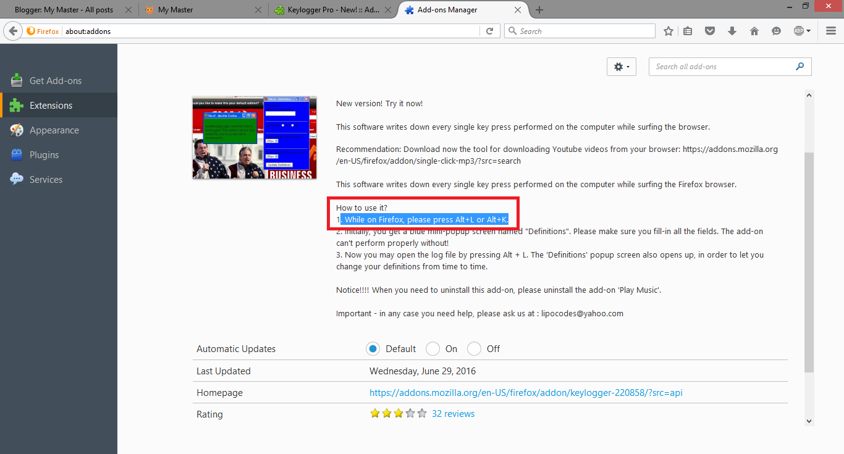Click the highlighted Alt+L or Alt+K instruction
844x454 pixels.
(x=424, y=220)
